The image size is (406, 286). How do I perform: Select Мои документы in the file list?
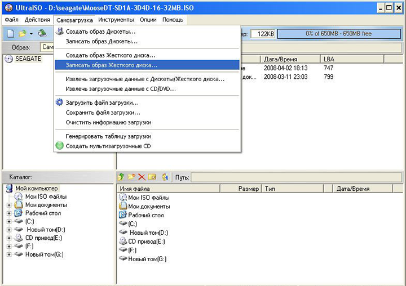tap(149, 207)
